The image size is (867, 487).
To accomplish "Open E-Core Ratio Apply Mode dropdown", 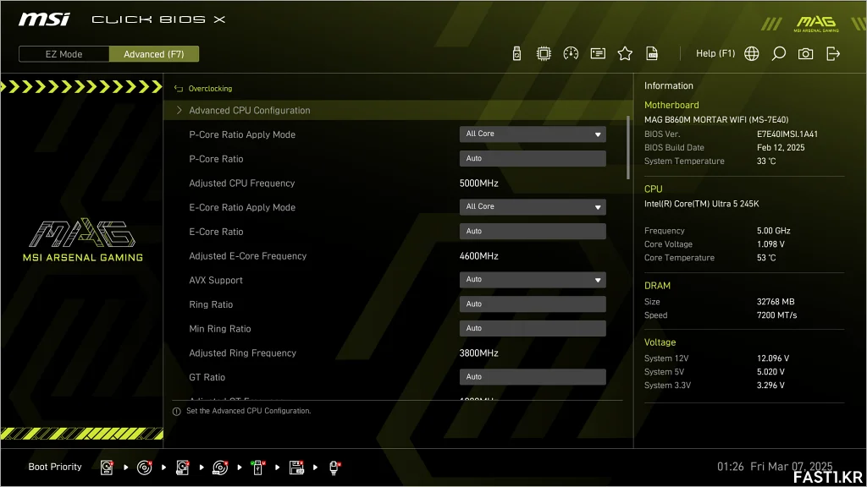I will 533,207.
